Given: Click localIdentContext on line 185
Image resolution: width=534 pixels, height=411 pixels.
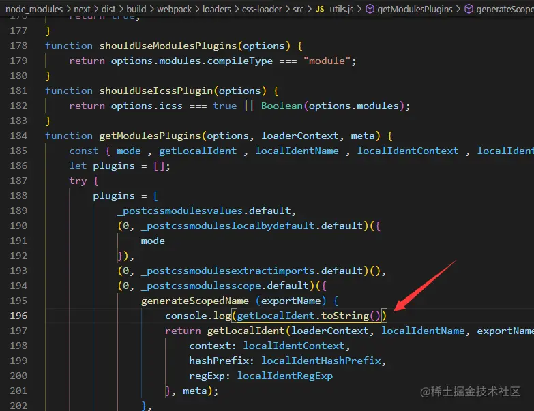Looking at the screenshot, I should click(x=408, y=151).
